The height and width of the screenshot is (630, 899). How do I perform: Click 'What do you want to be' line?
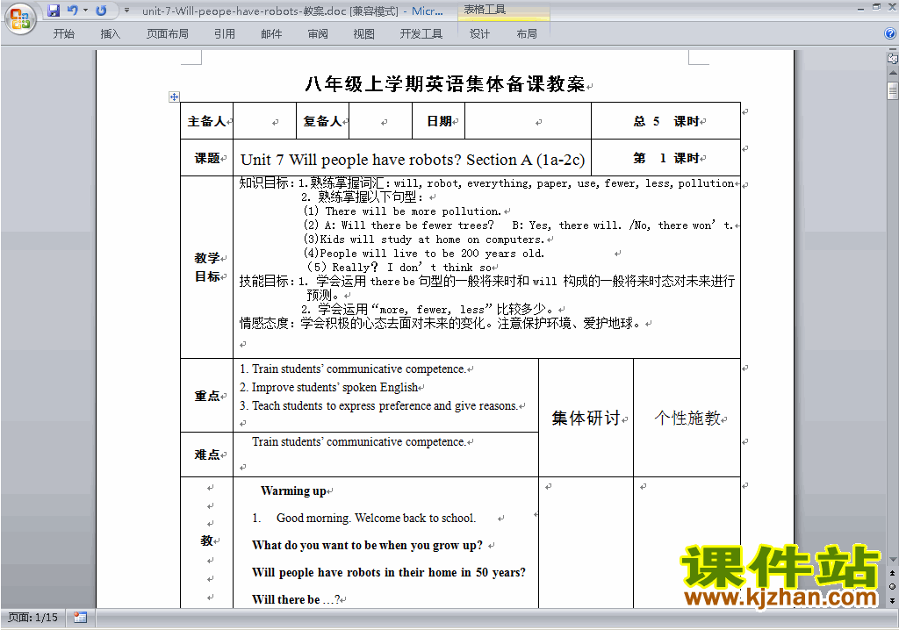tap(367, 545)
